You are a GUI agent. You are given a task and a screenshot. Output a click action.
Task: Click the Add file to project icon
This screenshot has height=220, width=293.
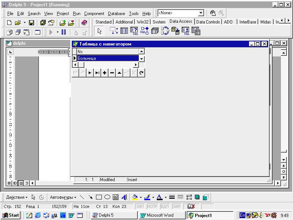(63, 23)
